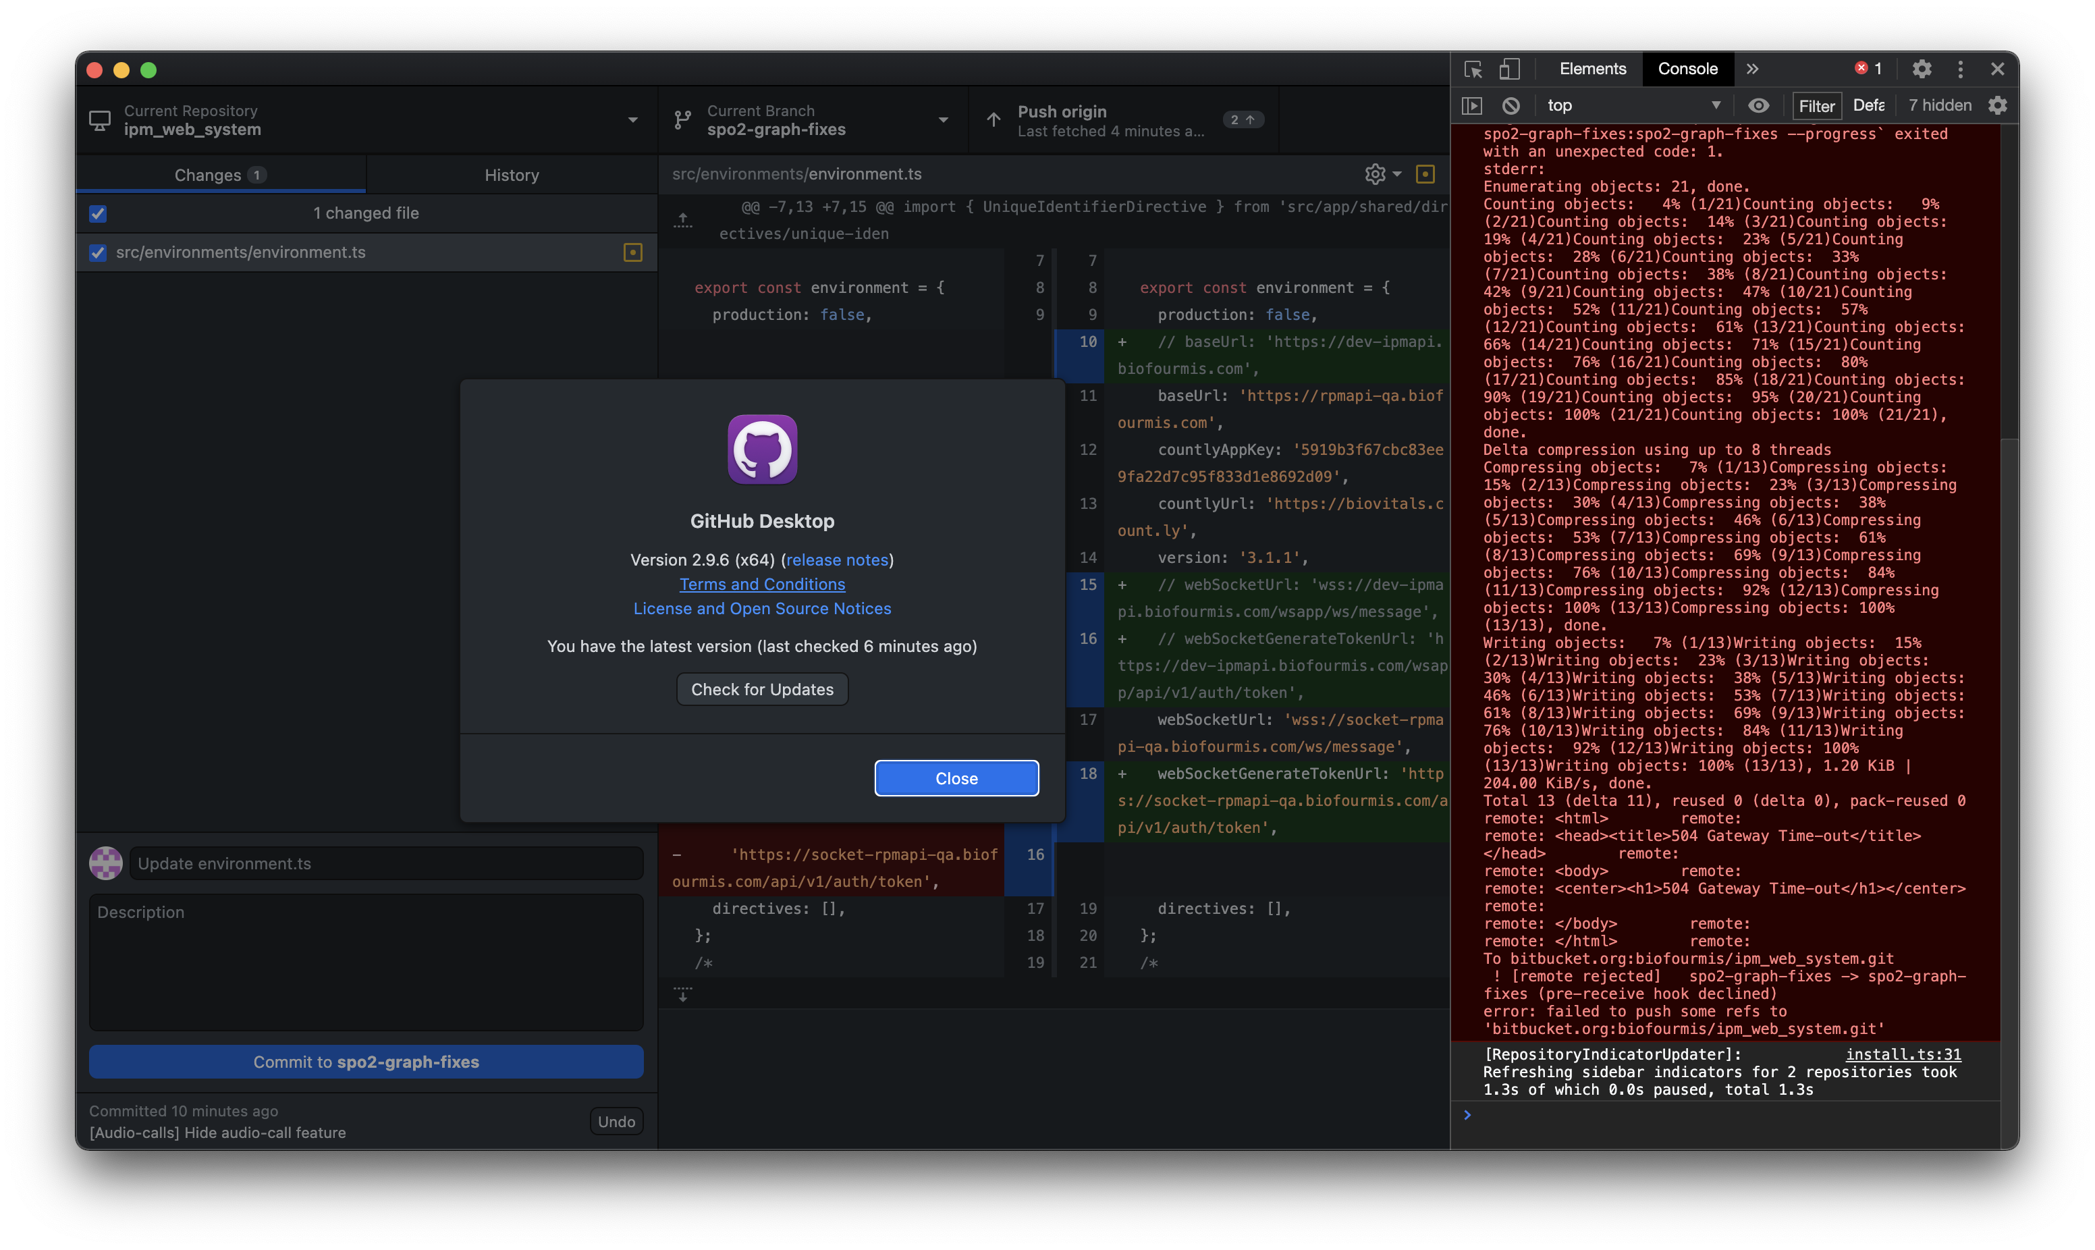The width and height of the screenshot is (2095, 1250).
Task: Switch to the History tab
Action: tap(511, 175)
